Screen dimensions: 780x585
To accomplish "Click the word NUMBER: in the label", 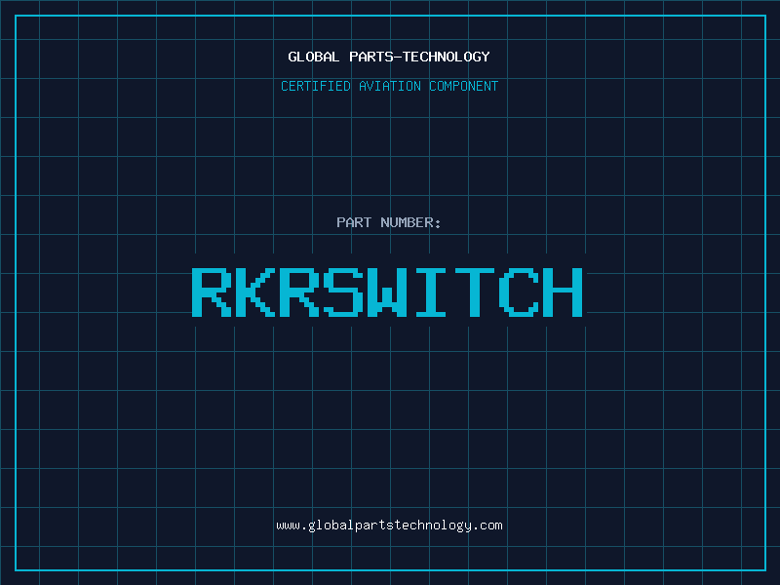I will [x=410, y=223].
